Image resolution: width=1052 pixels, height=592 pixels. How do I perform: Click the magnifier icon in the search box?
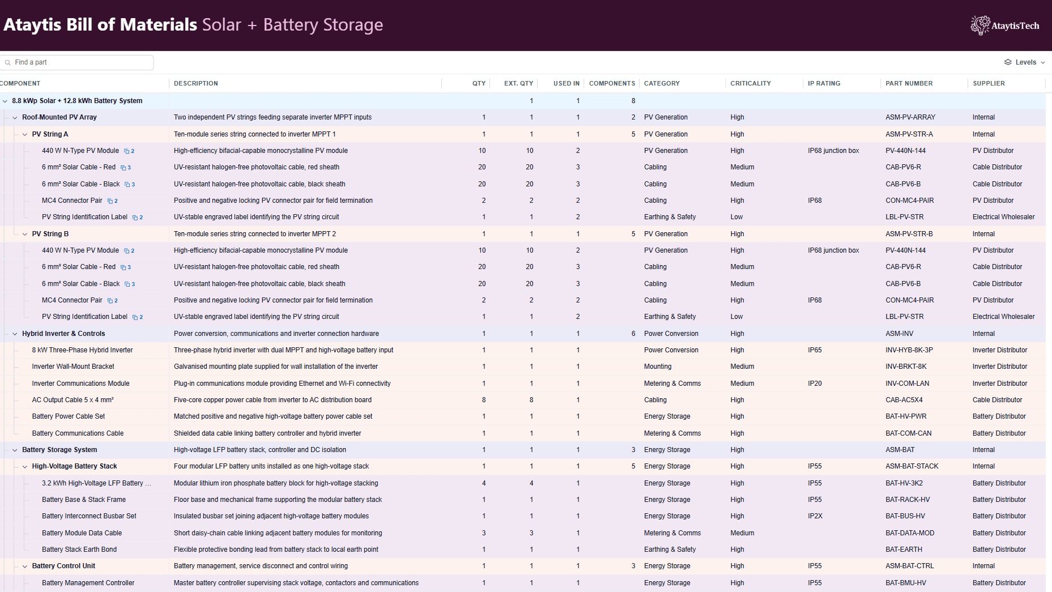coord(8,63)
